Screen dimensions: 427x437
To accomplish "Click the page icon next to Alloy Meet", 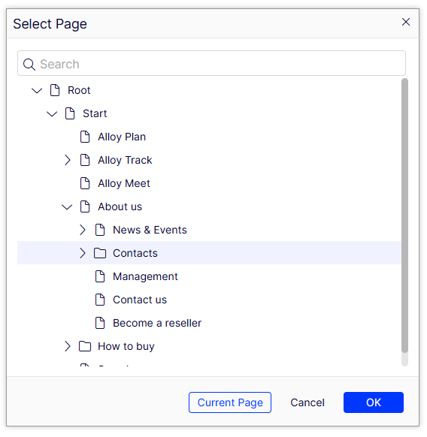I will pos(85,183).
